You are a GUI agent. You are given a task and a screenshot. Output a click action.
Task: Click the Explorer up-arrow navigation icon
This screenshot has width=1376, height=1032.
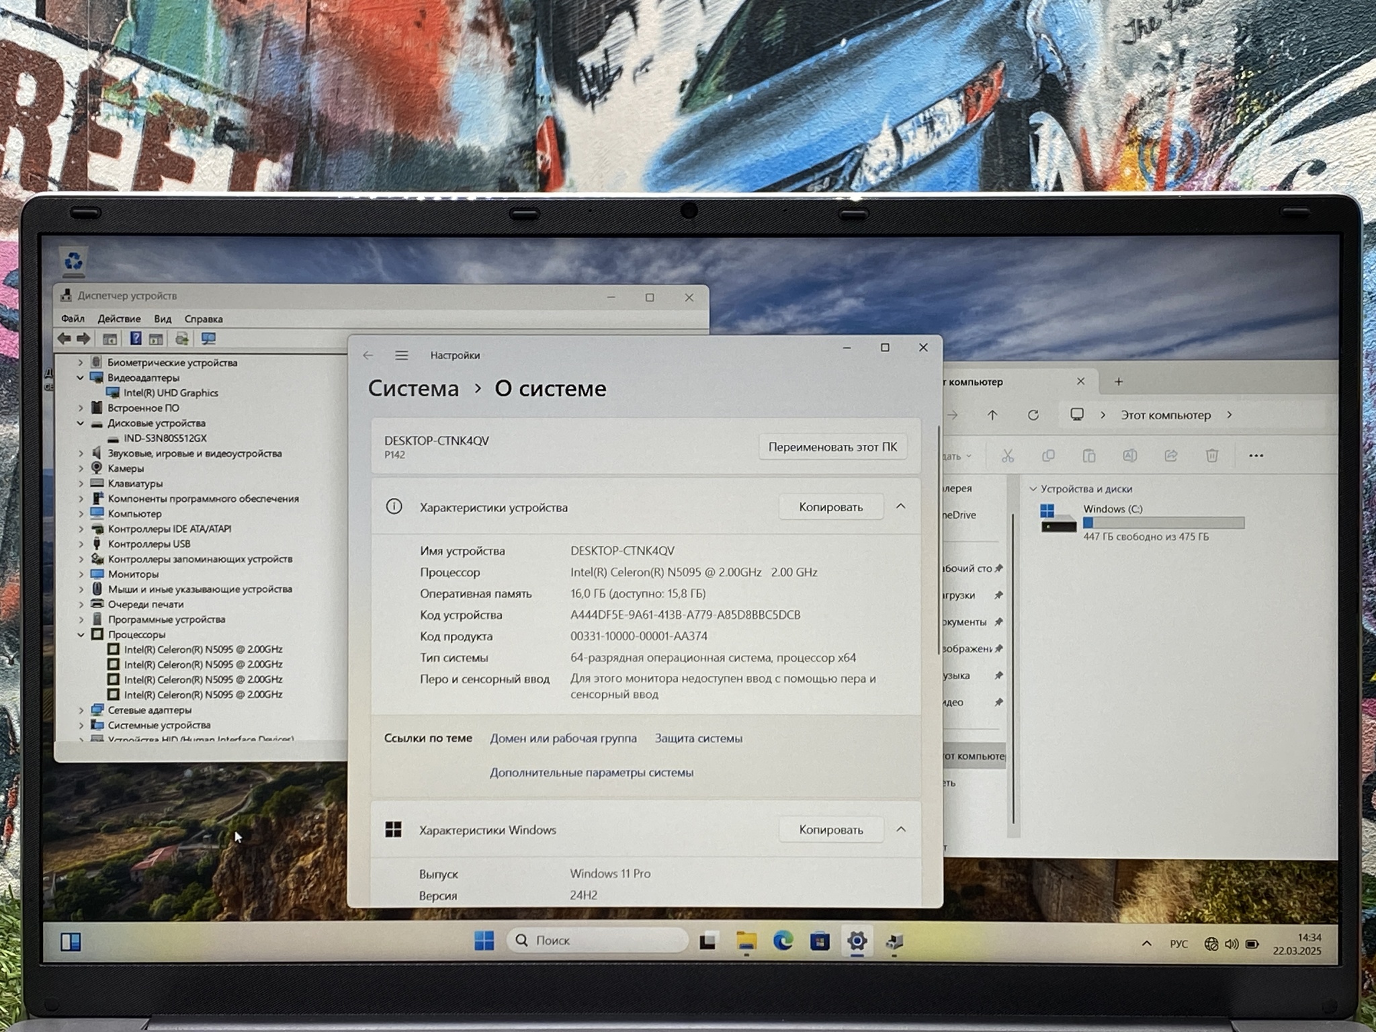(992, 415)
